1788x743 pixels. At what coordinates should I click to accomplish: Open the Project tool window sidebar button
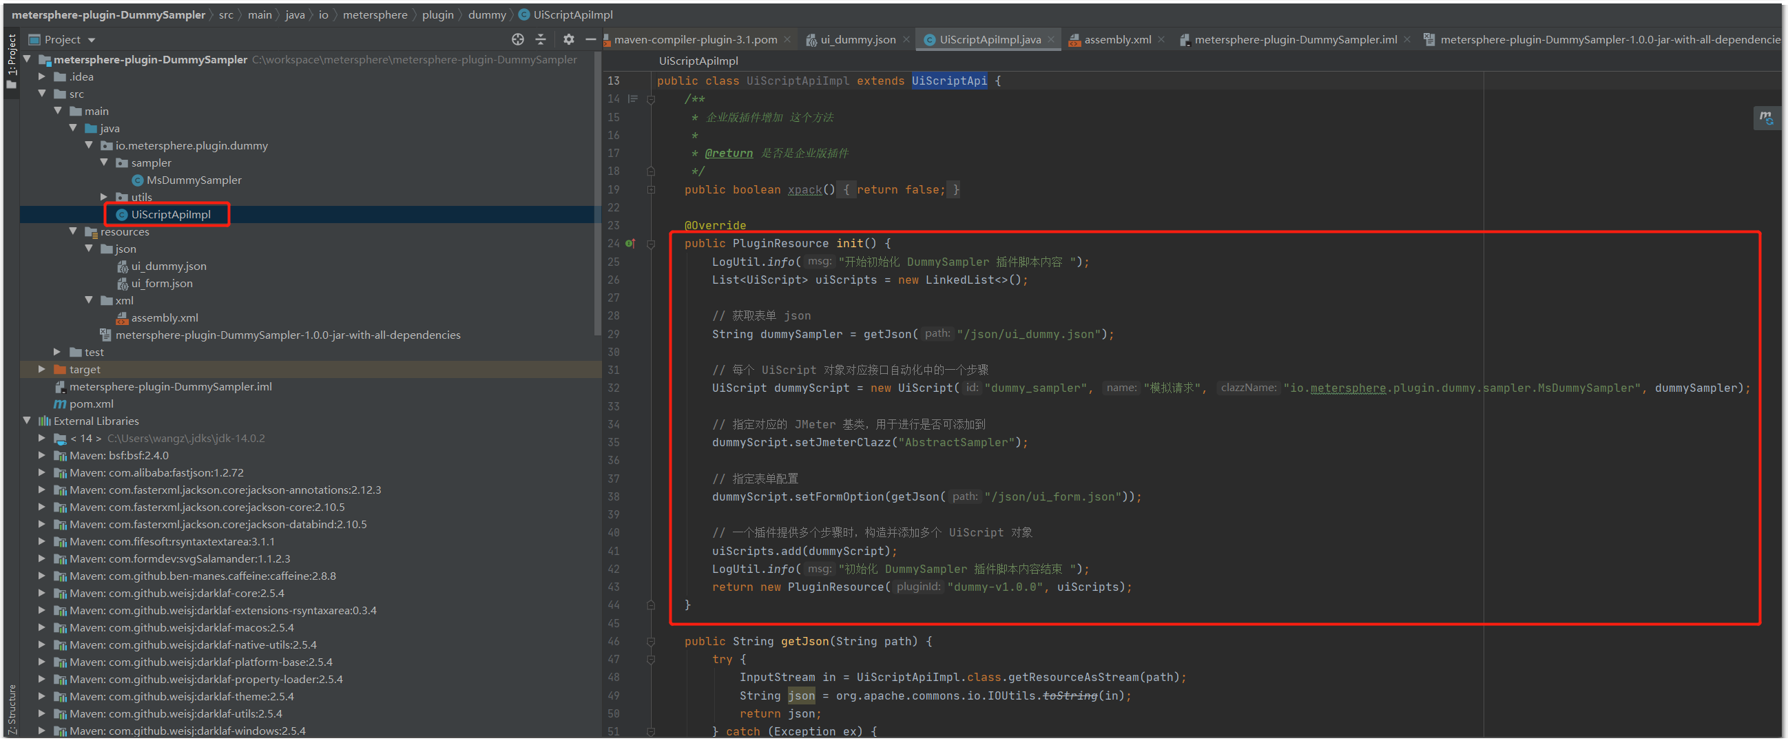click(x=11, y=61)
